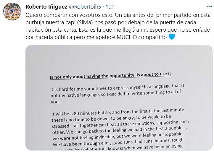Click the first line starting 'Quiero compartir'

118,15
